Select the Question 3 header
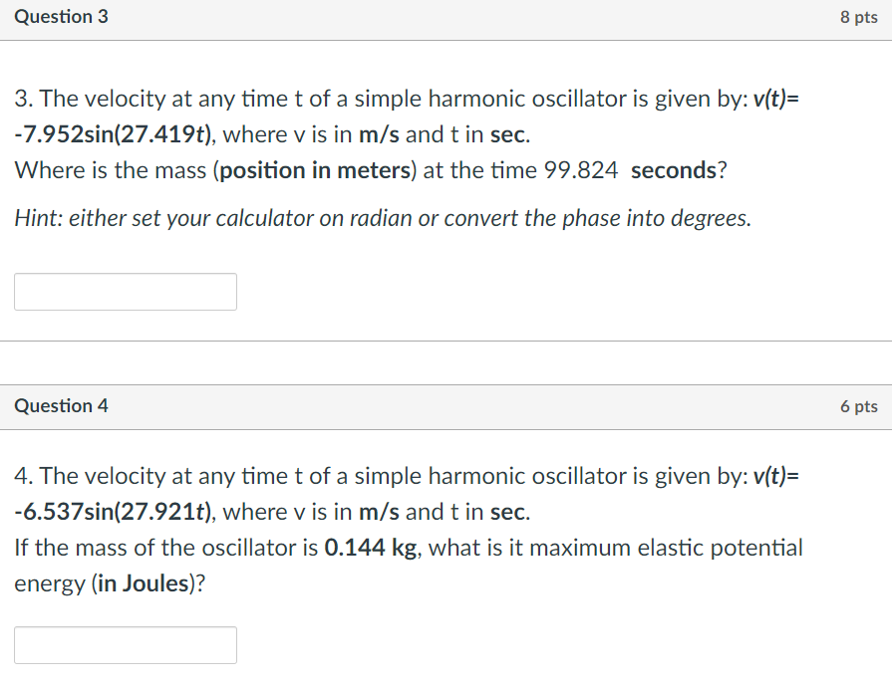The image size is (892, 692). [61, 16]
